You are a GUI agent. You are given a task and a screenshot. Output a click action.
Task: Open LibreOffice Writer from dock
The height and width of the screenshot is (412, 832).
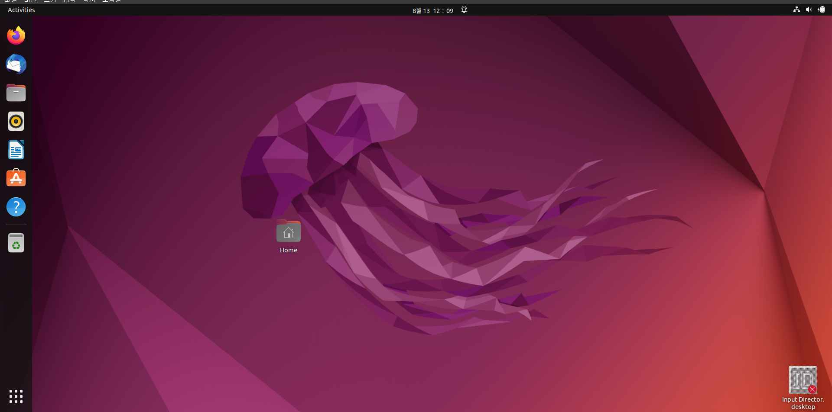[16, 150]
